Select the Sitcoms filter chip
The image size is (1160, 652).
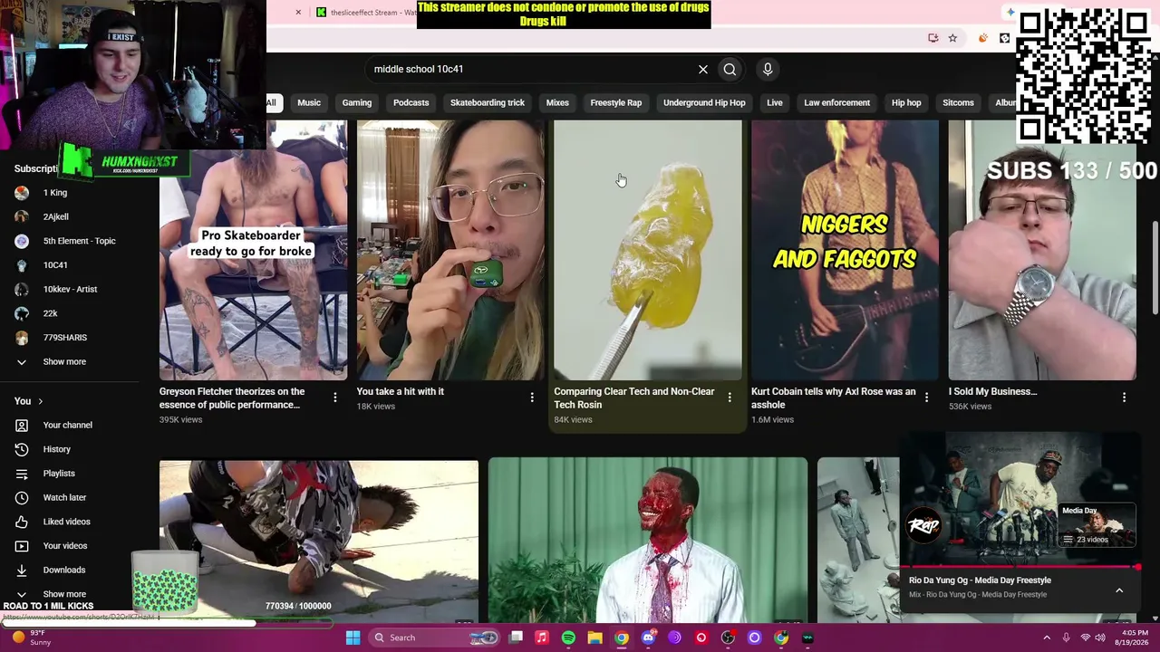click(x=958, y=102)
